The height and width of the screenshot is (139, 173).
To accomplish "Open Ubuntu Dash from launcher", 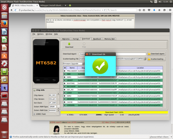I will coord(4,8).
